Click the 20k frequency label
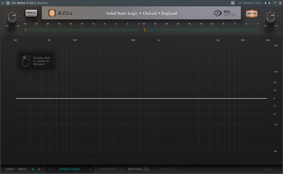The image size is (283, 174). (268, 40)
